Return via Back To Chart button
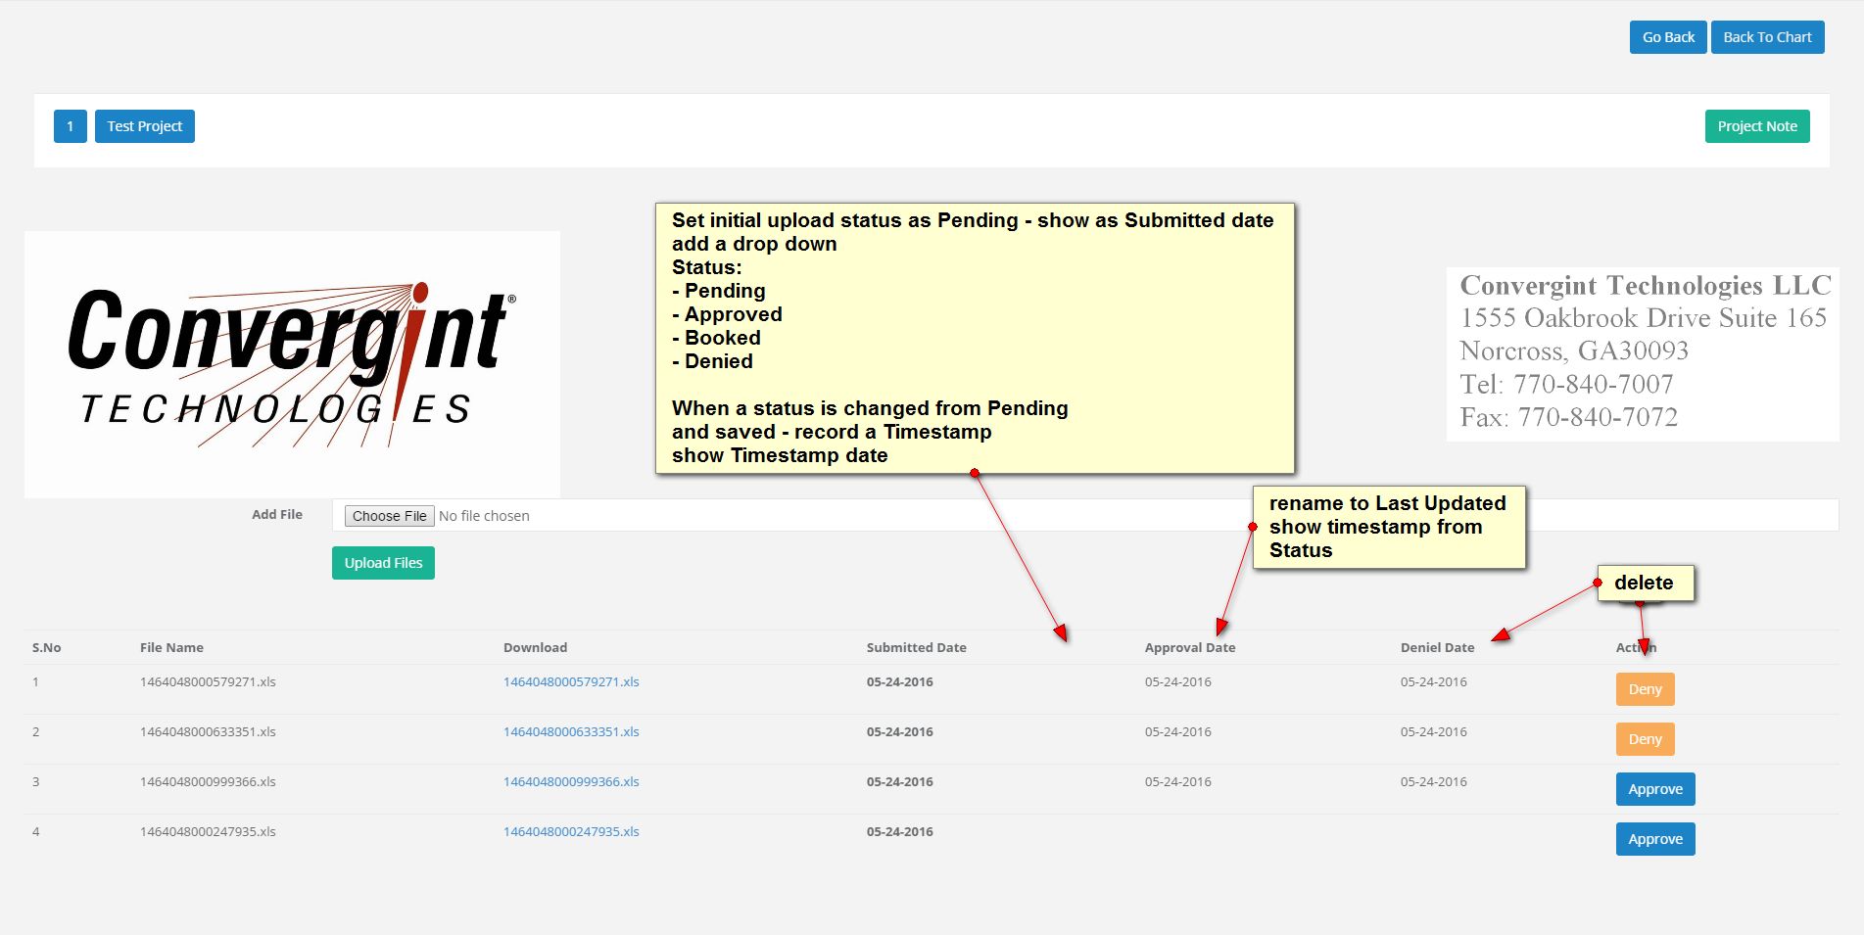Screen dimensions: 1864x935 coord(1767,37)
